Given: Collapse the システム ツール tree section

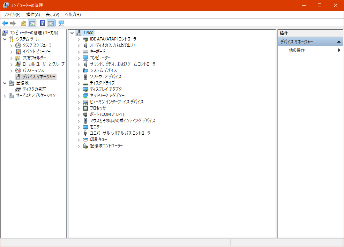Looking at the screenshot, I should click(x=5, y=39).
